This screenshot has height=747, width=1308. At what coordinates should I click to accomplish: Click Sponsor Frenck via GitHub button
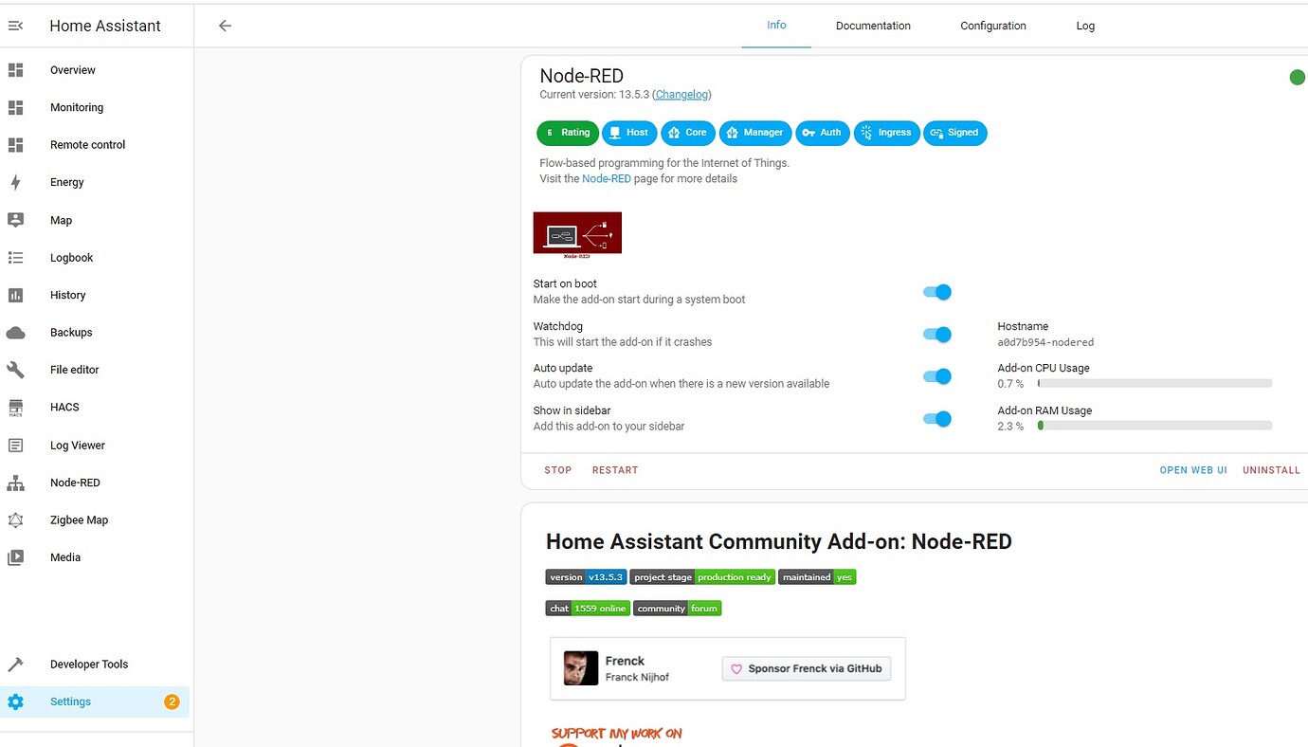pyautogui.click(x=807, y=668)
